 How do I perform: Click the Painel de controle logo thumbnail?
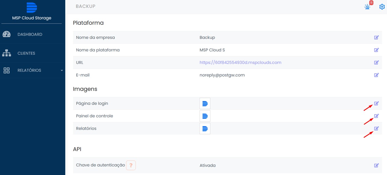tap(205, 116)
